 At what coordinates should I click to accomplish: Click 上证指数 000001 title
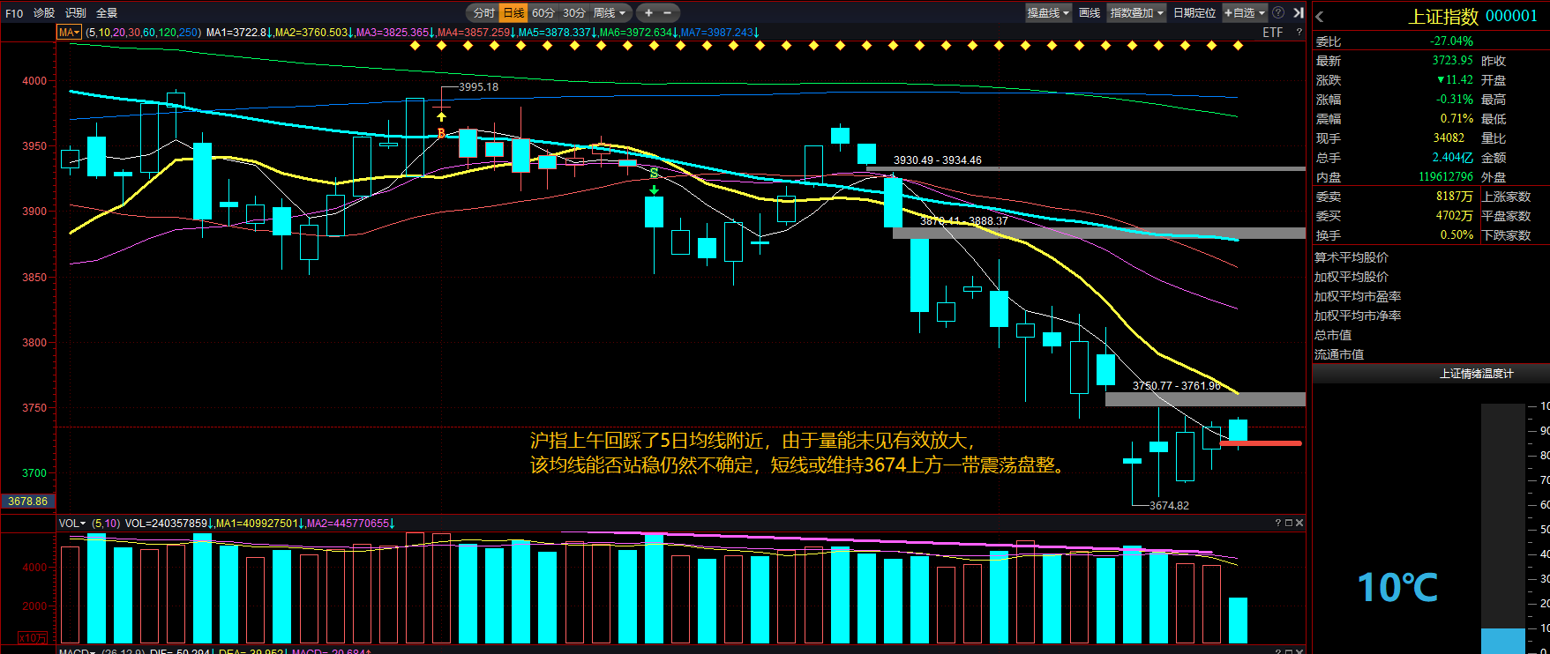click(x=1472, y=16)
